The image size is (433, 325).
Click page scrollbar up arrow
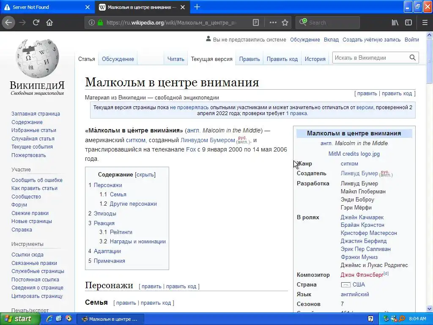[x=430, y=35]
